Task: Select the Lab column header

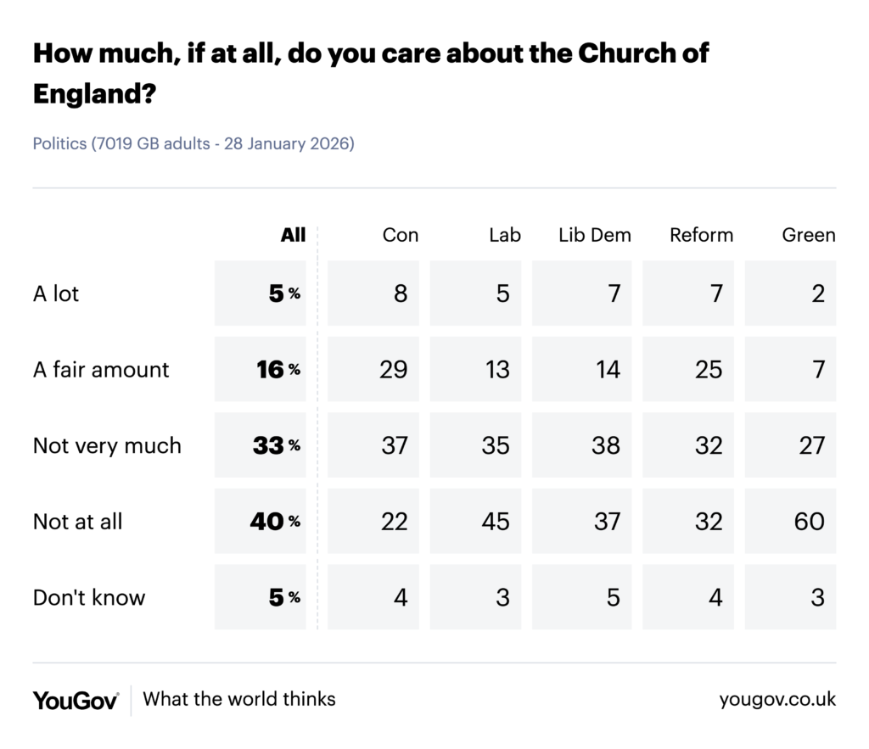Action: 505,235
